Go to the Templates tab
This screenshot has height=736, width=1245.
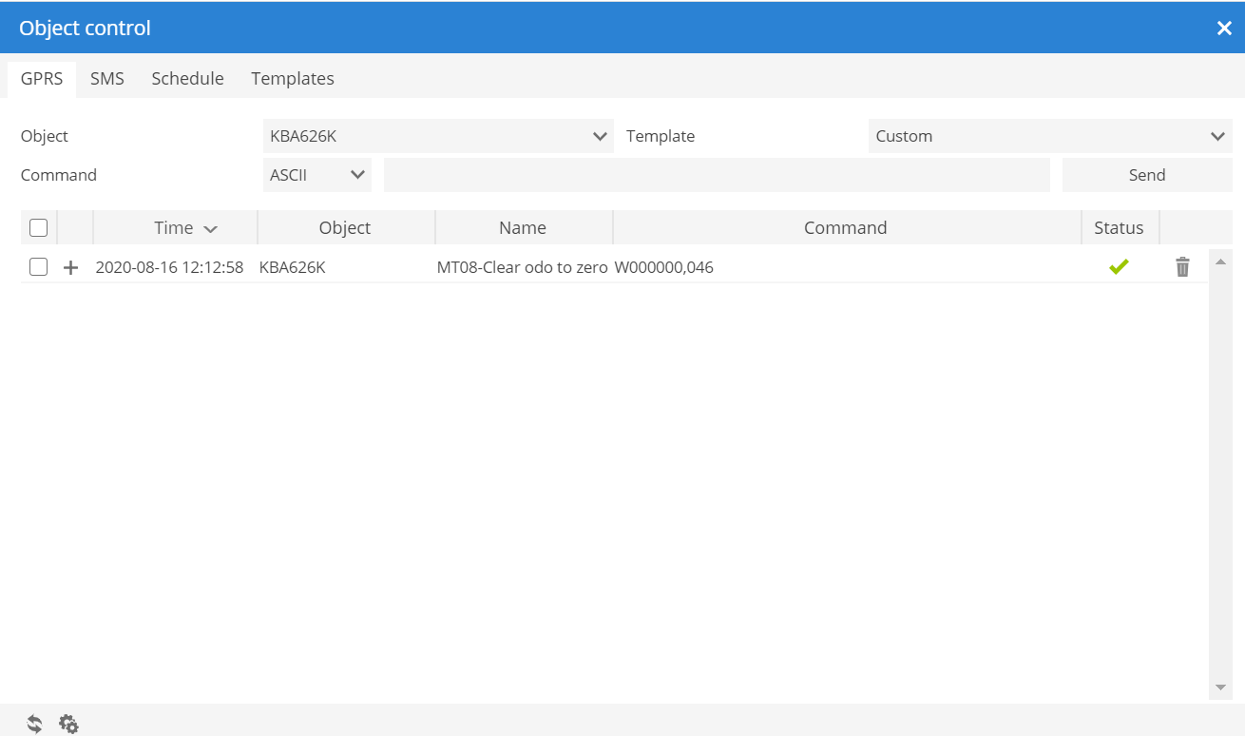(293, 79)
